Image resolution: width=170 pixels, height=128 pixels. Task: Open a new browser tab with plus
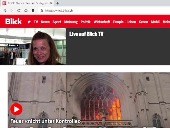click(58, 3)
